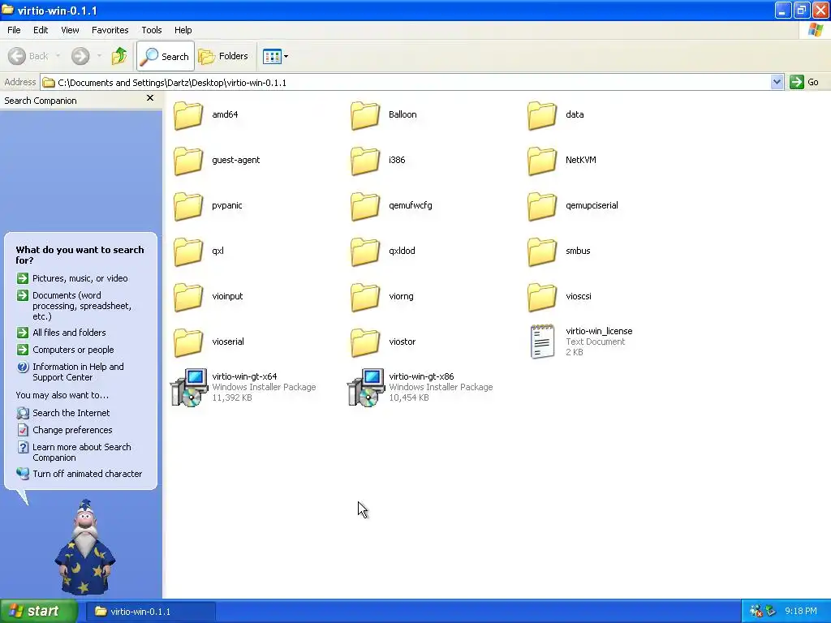Select the viostor folder icon

coord(365,342)
